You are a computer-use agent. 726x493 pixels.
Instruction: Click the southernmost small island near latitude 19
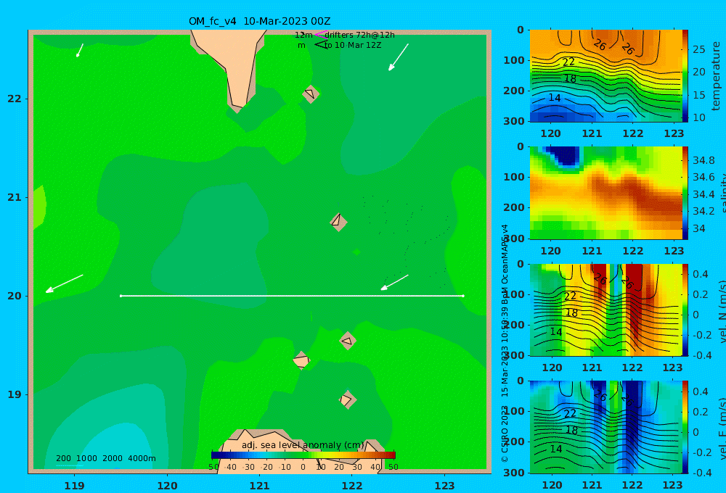tap(347, 399)
